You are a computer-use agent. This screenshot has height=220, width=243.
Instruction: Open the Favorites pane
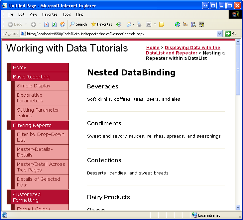[101, 24]
